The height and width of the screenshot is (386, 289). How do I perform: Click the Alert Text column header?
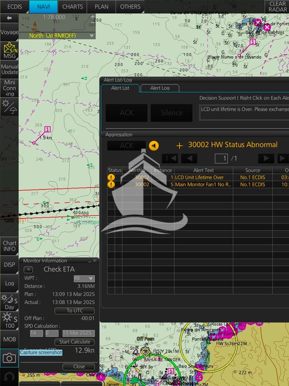click(x=203, y=170)
